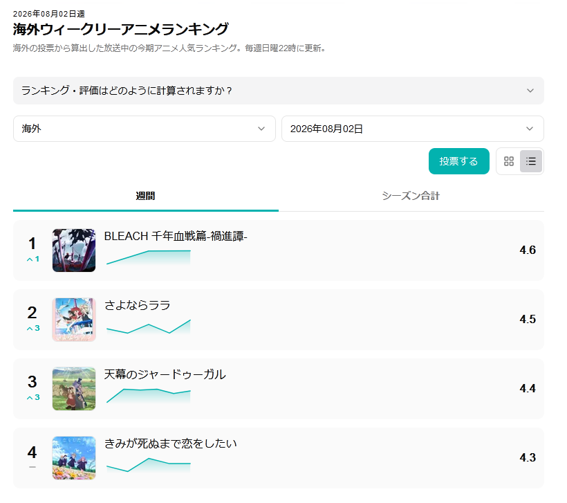
Task: Click the 海外ウィークリーアニメランキング heading
Action: (121, 29)
